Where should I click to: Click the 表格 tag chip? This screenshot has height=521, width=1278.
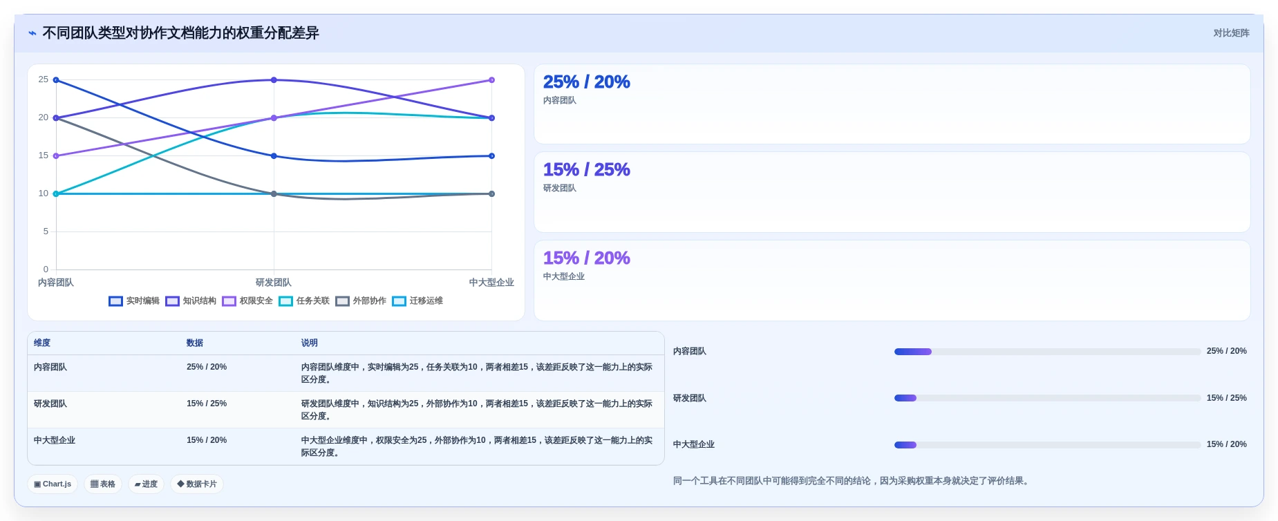click(x=103, y=484)
